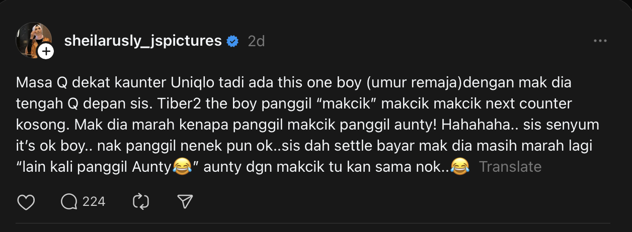Click the blue verified checkmark badge

232,41
